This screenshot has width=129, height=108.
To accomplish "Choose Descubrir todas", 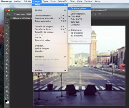I will pos(50,40).
